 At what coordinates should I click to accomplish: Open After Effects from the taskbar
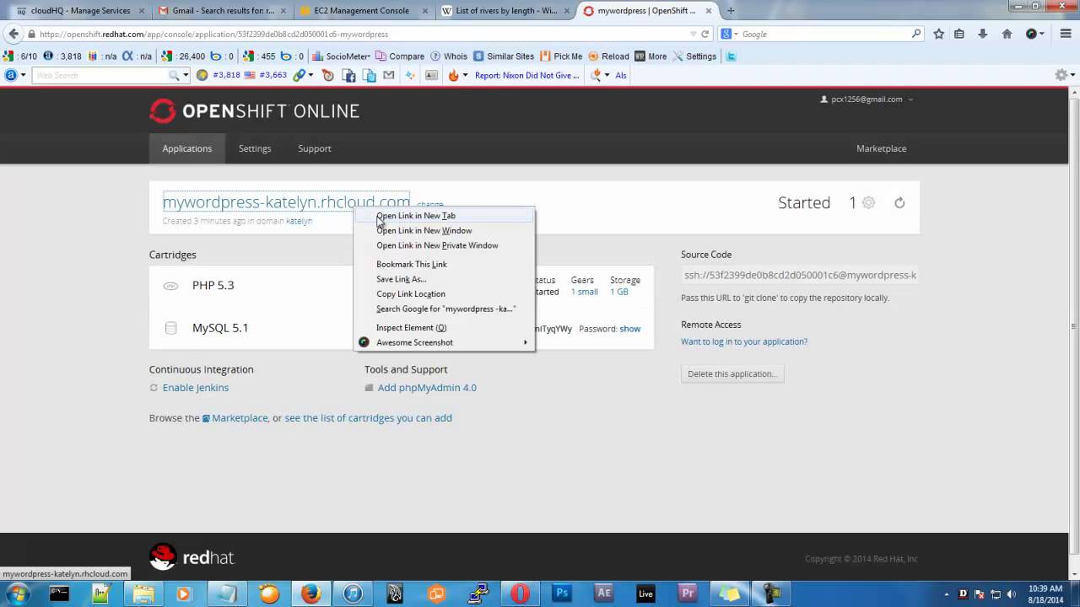coord(604,594)
